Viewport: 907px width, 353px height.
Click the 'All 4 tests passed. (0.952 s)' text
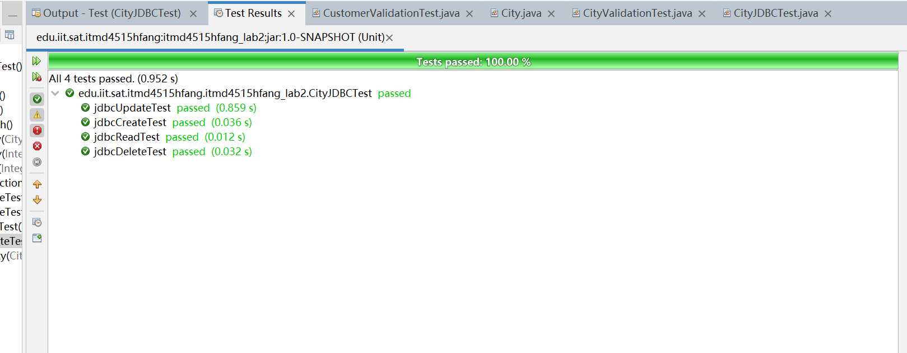(x=114, y=79)
